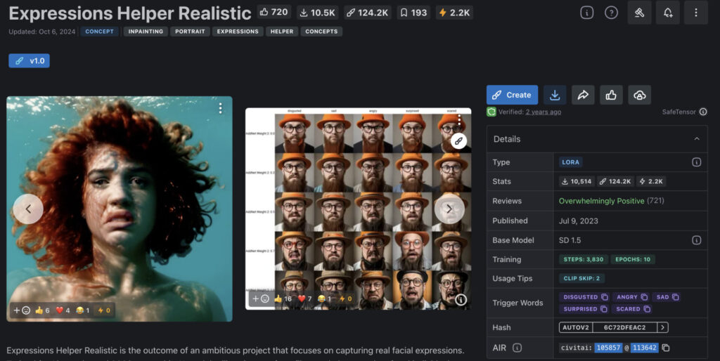Toggle the 720 likes button in the title bar
The image size is (720, 361).
[274, 12]
